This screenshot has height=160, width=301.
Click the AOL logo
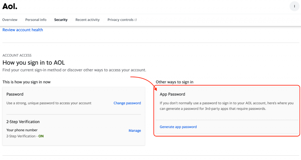(x=10, y=6)
